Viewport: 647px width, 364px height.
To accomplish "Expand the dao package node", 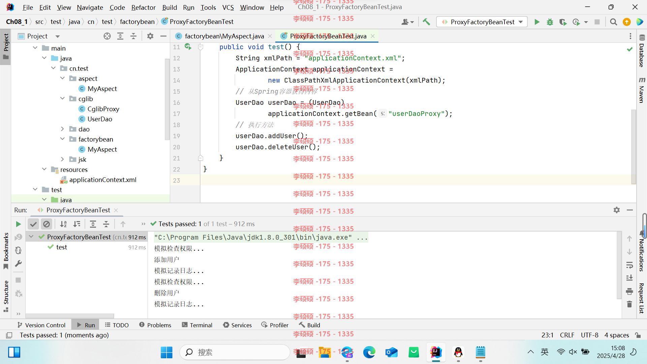I will coord(63,129).
